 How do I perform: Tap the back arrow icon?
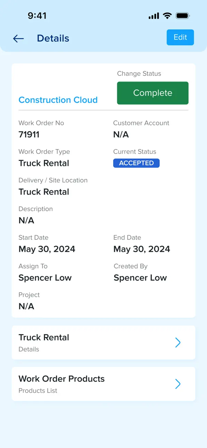(18, 39)
